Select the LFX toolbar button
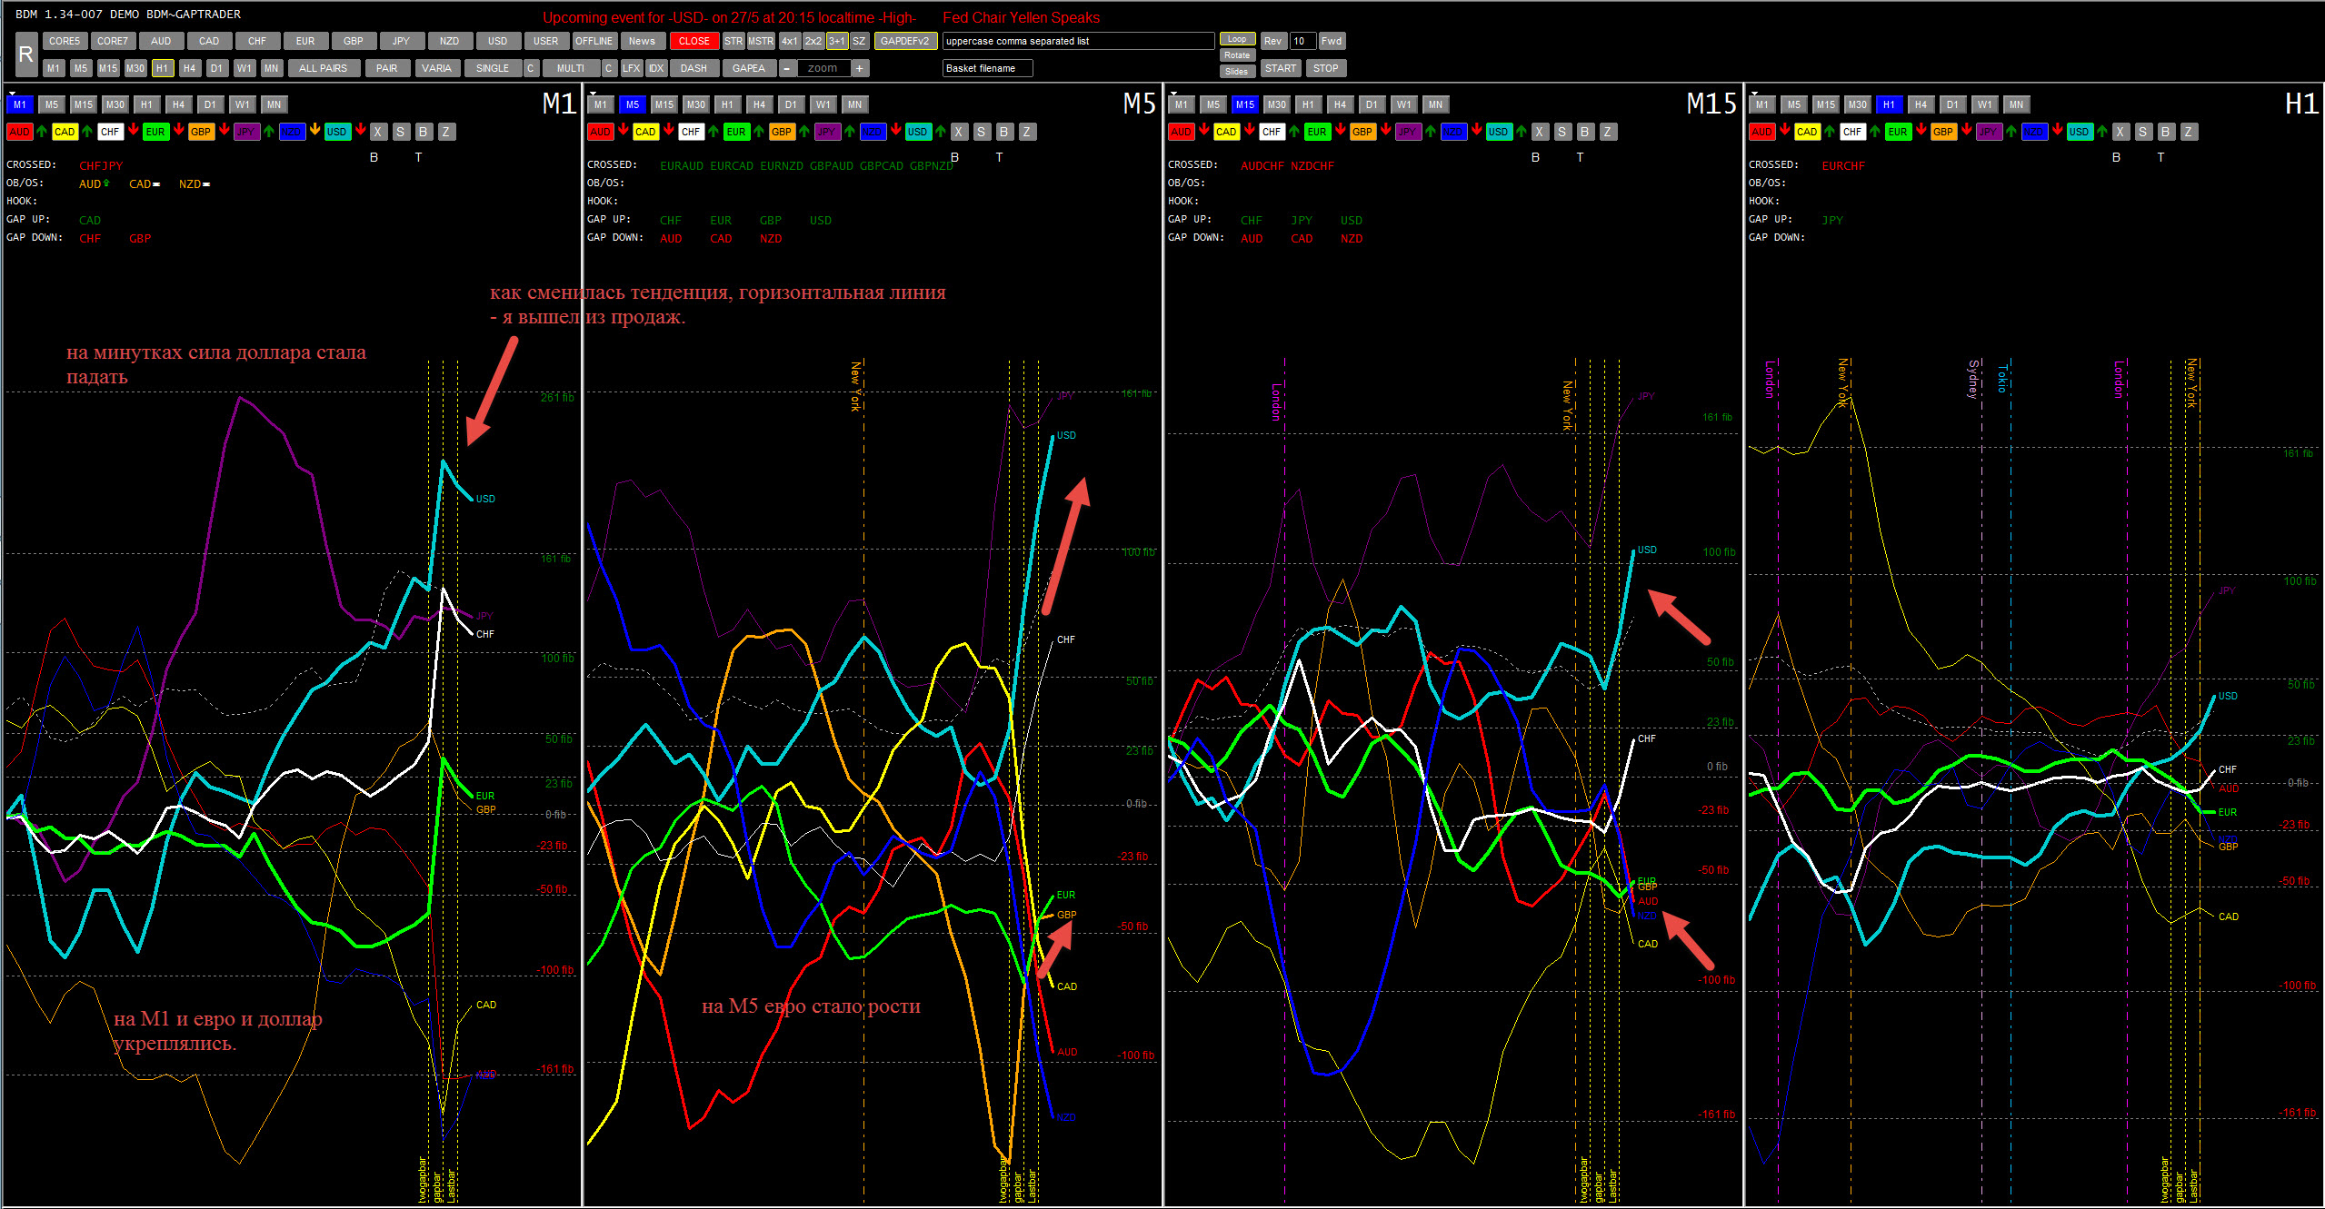This screenshot has width=2325, height=1209. click(x=632, y=68)
